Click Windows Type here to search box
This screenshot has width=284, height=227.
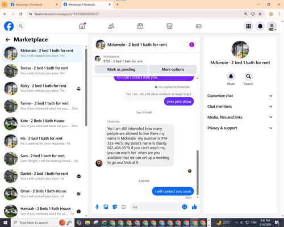43,222
